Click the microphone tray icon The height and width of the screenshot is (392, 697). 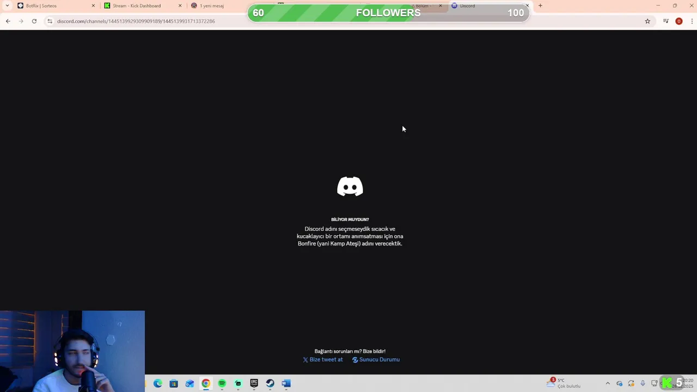[643, 383]
